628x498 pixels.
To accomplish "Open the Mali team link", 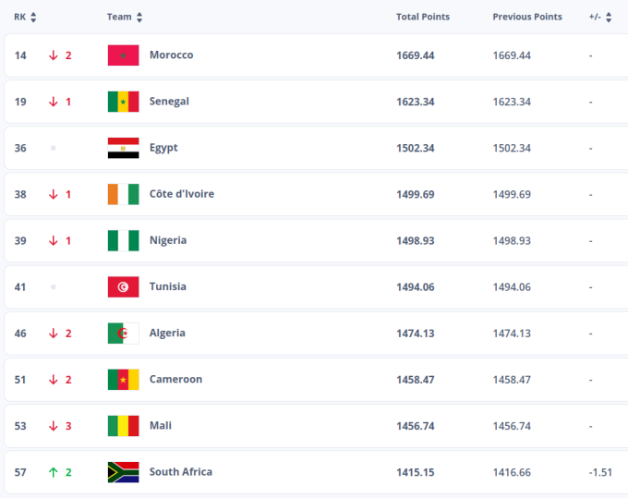I will [x=161, y=425].
